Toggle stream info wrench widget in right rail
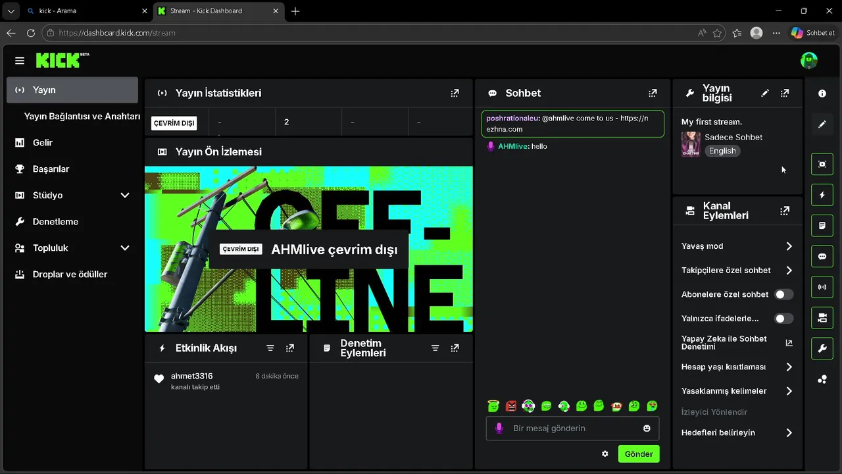 coord(822,348)
